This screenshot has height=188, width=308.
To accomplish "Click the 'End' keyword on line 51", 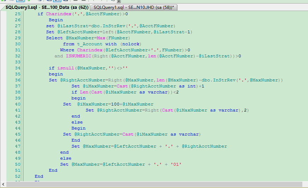I will point(53,171).
